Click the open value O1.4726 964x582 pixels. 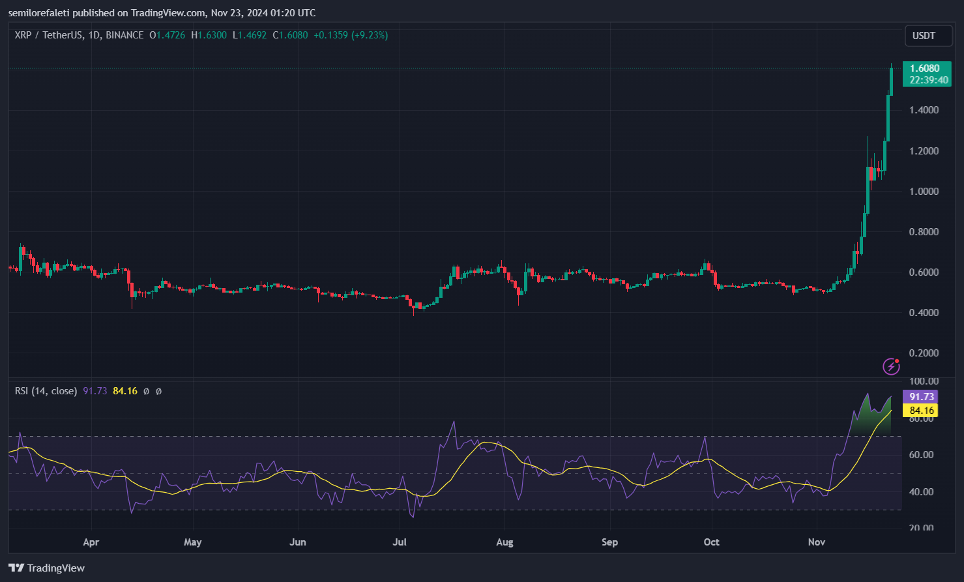pyautogui.click(x=167, y=35)
